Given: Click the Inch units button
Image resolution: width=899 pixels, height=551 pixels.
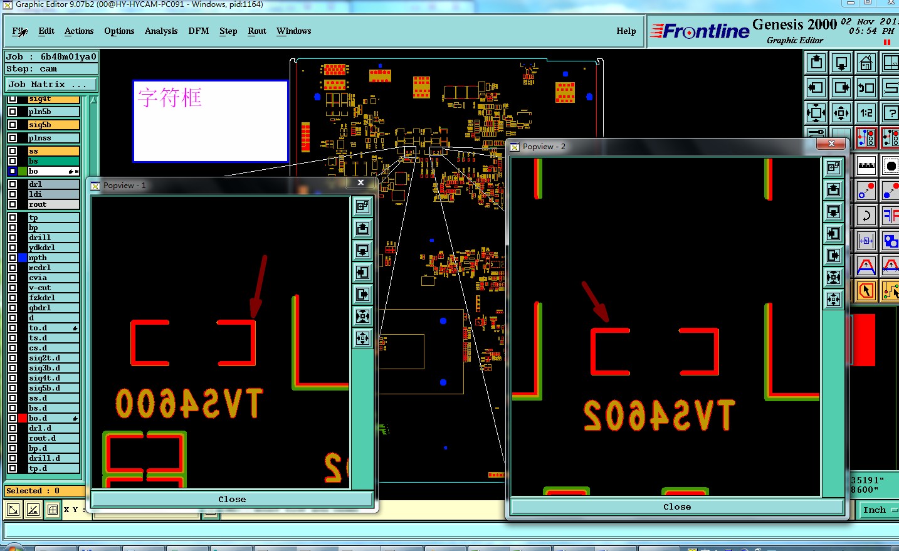Looking at the screenshot, I should tap(878, 510).
